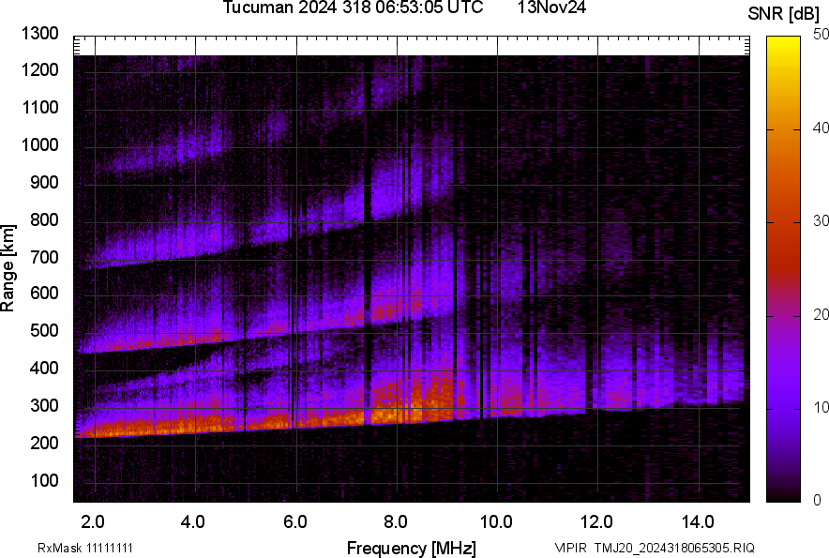Click the Frequency [MHz] axis label
The image size is (829, 558).
(x=411, y=548)
